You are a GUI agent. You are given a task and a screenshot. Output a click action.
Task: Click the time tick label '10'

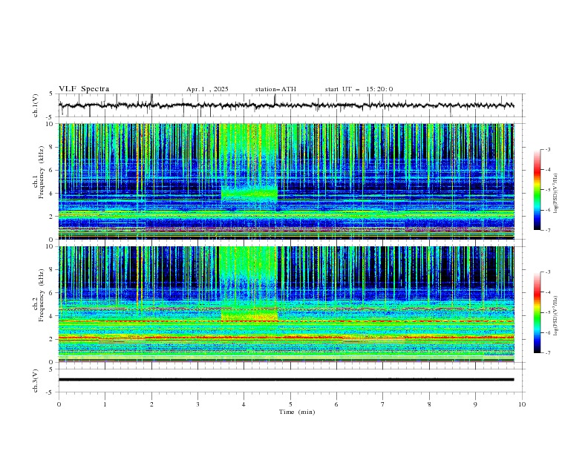pyautogui.click(x=522, y=404)
